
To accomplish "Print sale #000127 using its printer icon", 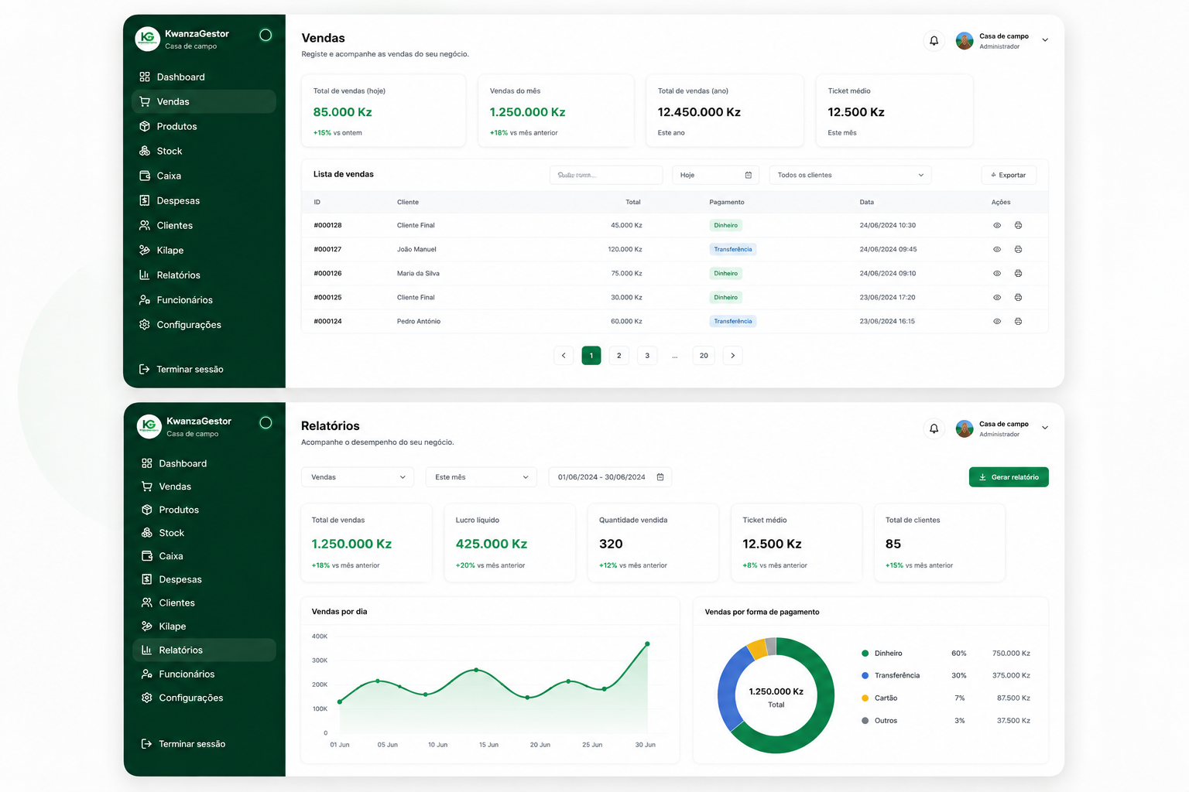I will 1018,249.
